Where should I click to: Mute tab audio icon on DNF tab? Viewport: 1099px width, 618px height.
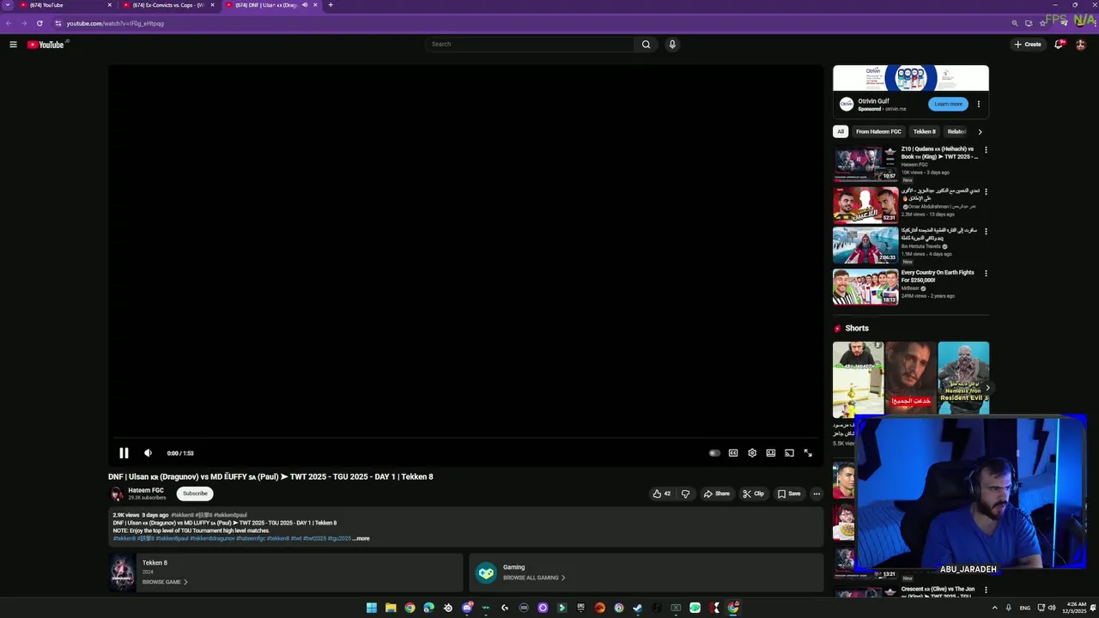pyautogui.click(x=305, y=5)
